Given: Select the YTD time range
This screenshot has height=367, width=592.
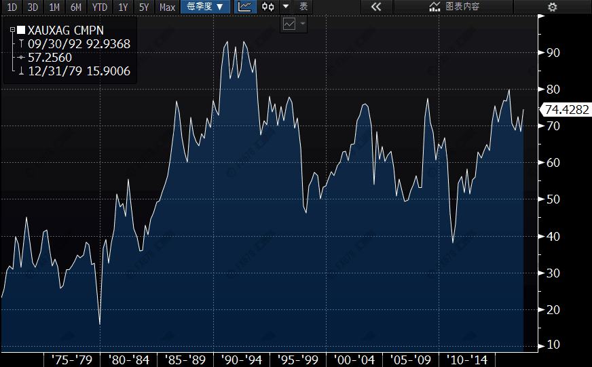Looking at the screenshot, I should click(x=100, y=7).
